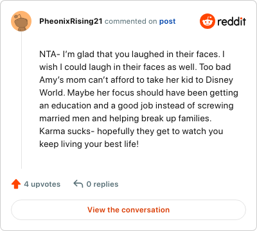Click "married men" in the comment body

(64, 119)
